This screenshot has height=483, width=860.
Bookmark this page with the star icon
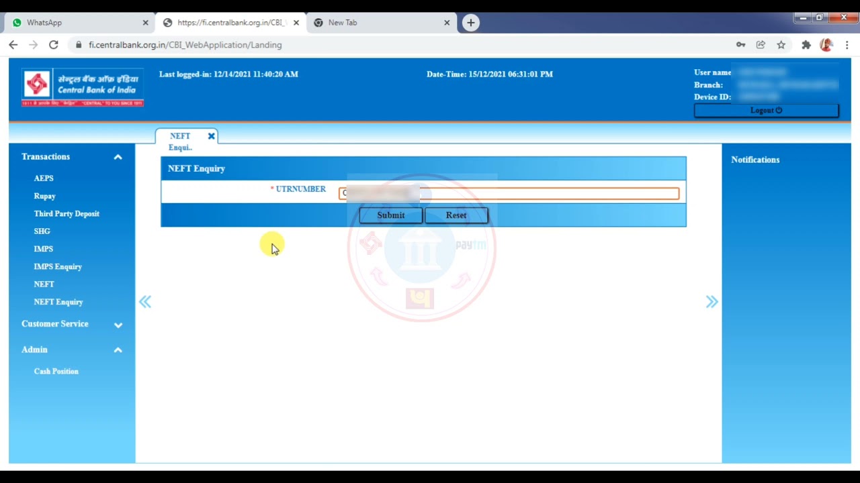point(781,45)
